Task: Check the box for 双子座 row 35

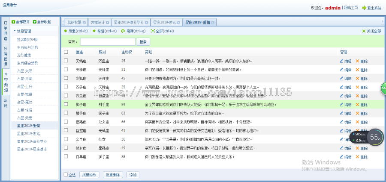Action: pyautogui.click(x=66, y=87)
